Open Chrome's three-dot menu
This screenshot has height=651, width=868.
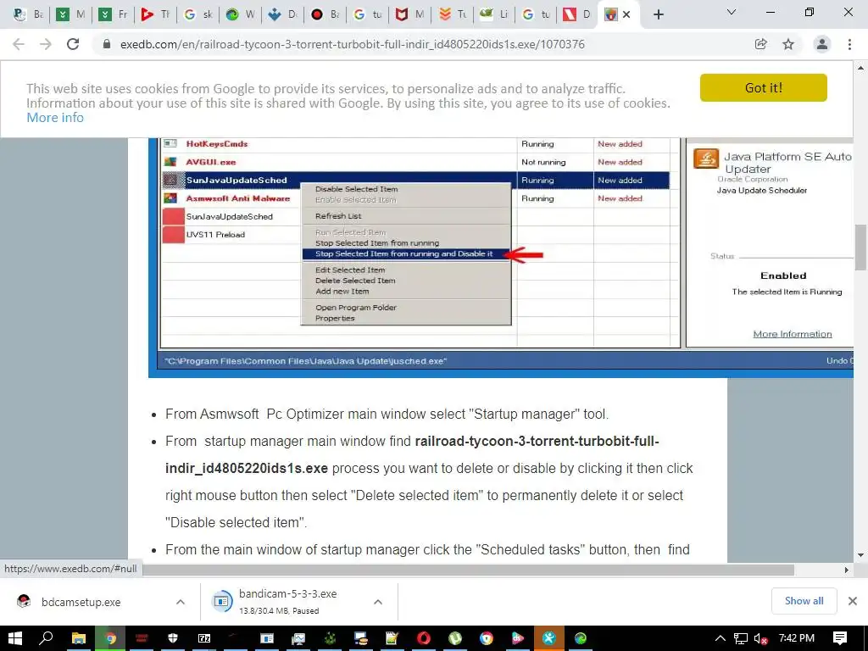[849, 44]
